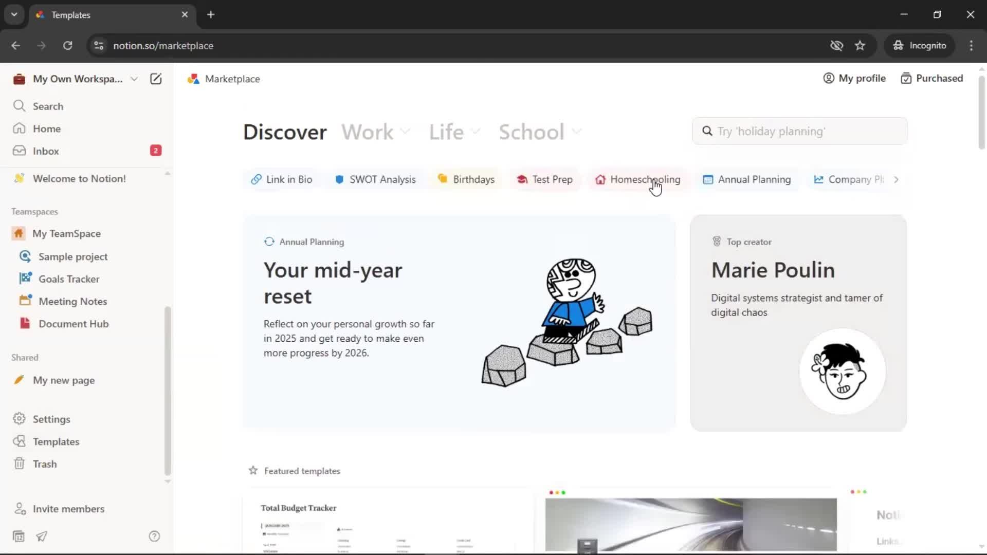Open the Inbox with 2 notifications
Image resolution: width=987 pixels, height=555 pixels.
point(86,151)
